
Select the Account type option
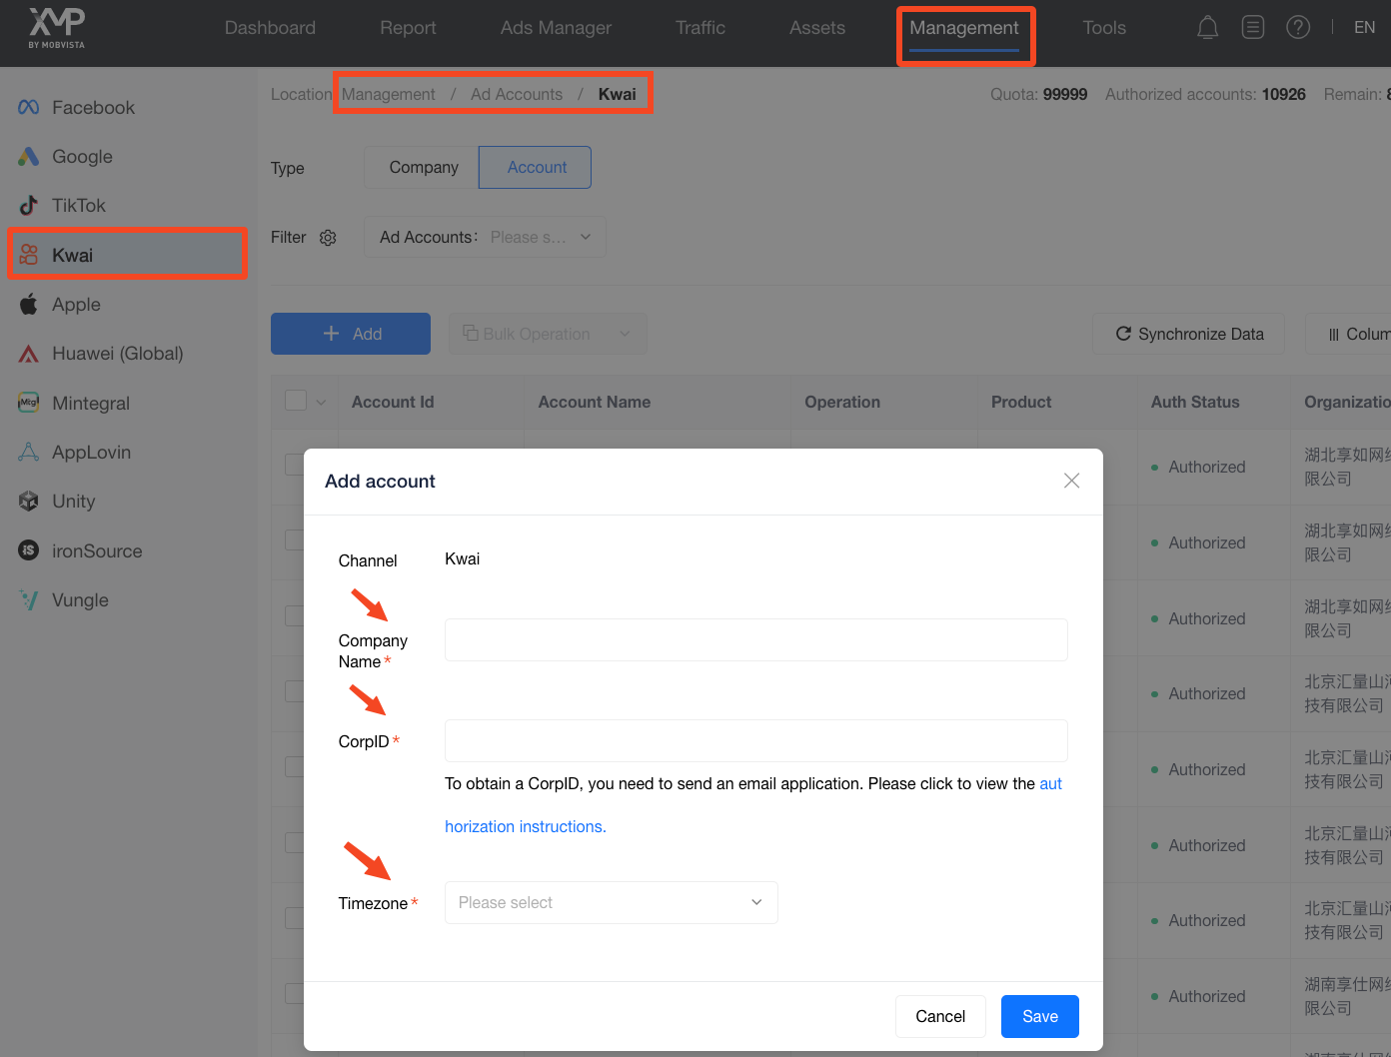pos(537,168)
